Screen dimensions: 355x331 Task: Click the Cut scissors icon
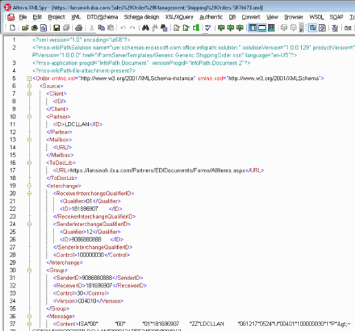tap(92, 28)
